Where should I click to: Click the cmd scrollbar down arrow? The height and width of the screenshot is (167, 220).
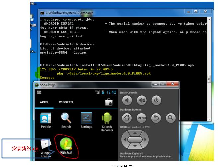tap(209, 119)
